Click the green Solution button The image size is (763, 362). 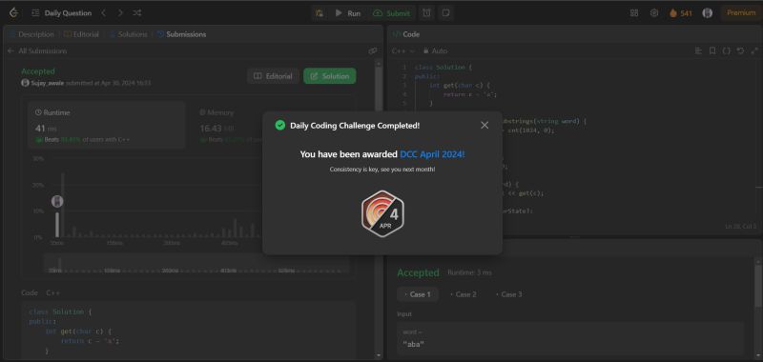pyautogui.click(x=330, y=76)
